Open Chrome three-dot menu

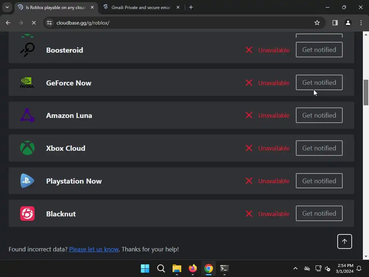pyautogui.click(x=361, y=23)
